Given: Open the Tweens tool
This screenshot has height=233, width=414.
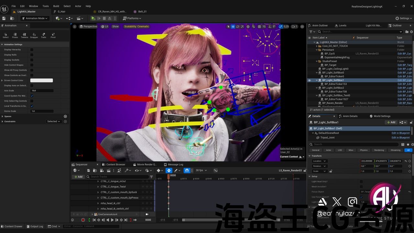Looking at the screenshot, I should click(x=24, y=35).
